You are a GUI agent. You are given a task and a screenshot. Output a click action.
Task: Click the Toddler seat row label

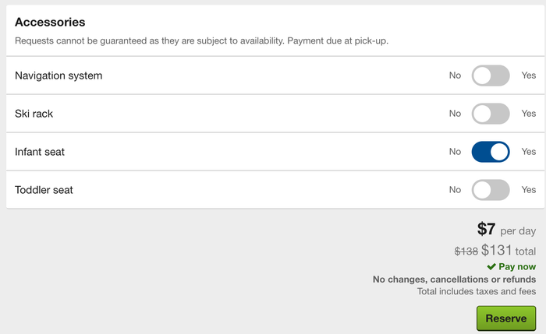click(x=44, y=190)
